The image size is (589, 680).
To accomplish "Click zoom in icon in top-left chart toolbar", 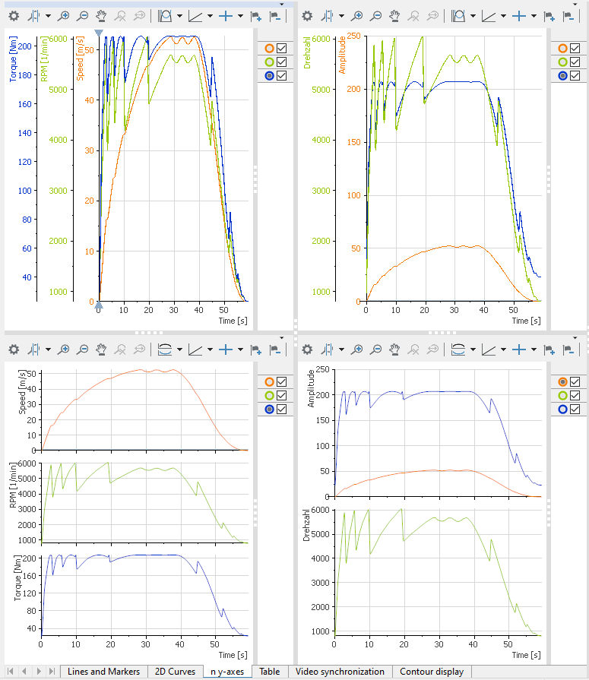I will 64,16.
